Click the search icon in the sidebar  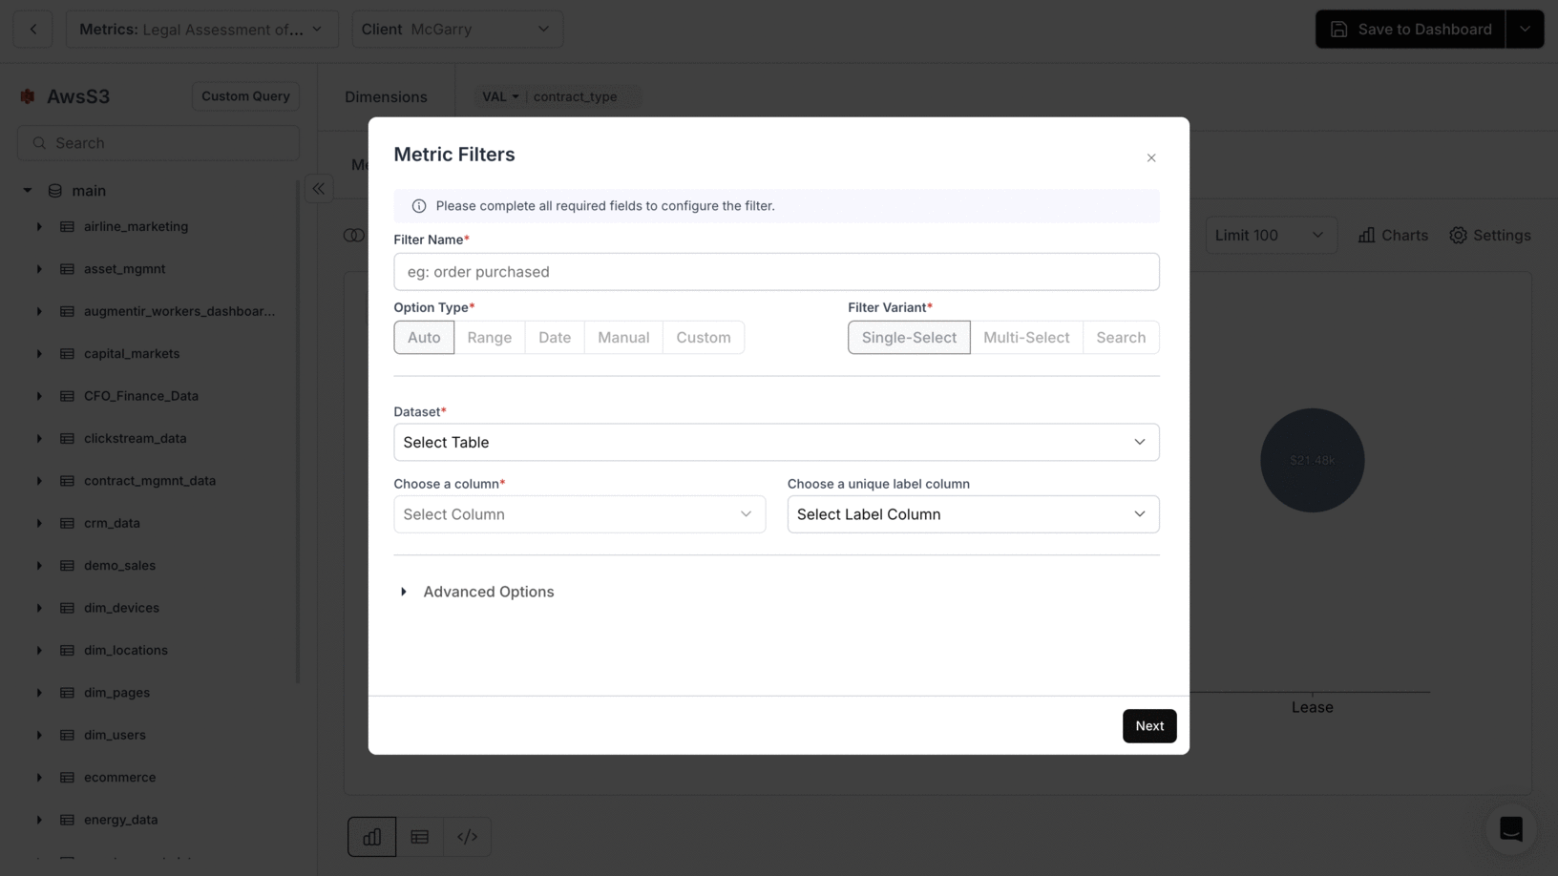tap(39, 142)
